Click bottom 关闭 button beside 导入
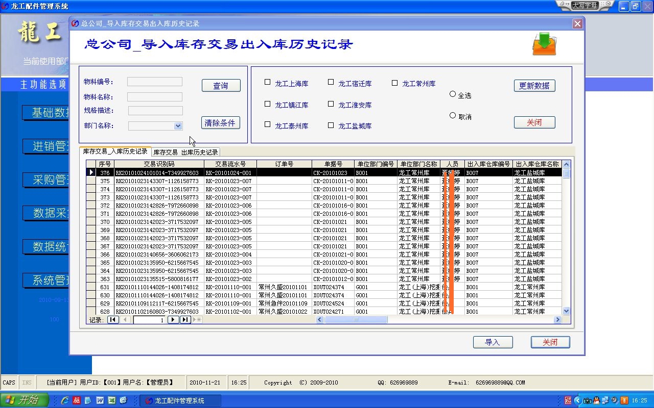Image resolution: width=654 pixels, height=408 pixels. pyautogui.click(x=550, y=342)
